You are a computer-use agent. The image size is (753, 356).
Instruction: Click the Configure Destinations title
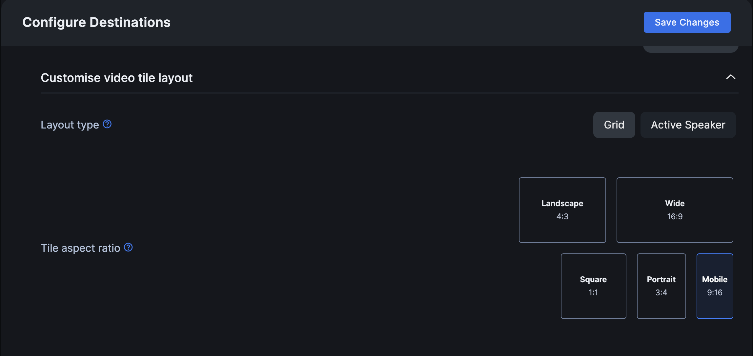[x=96, y=22]
